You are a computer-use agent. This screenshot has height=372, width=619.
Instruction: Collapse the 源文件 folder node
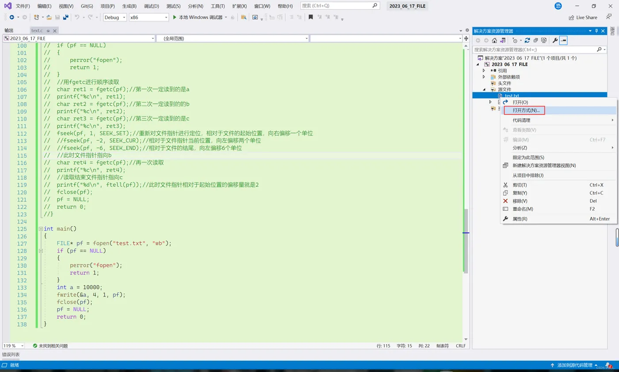pos(484,89)
